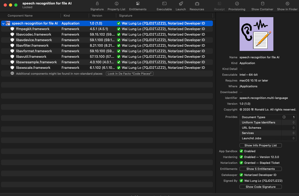Screen dimensions: 299x196
Task: Click version cell 4.5.1 (4.5.1)
Action: [x=99, y=29]
